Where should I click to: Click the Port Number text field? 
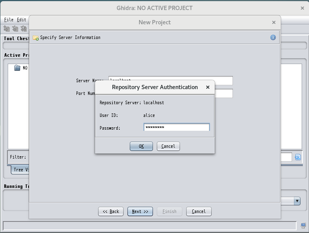pyautogui.click(x=224, y=93)
